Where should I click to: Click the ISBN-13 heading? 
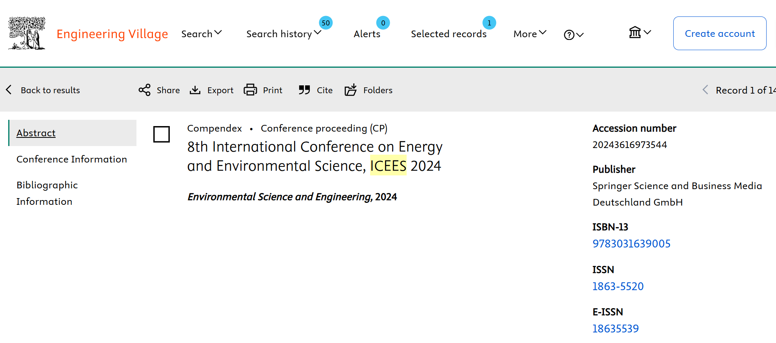click(x=610, y=227)
